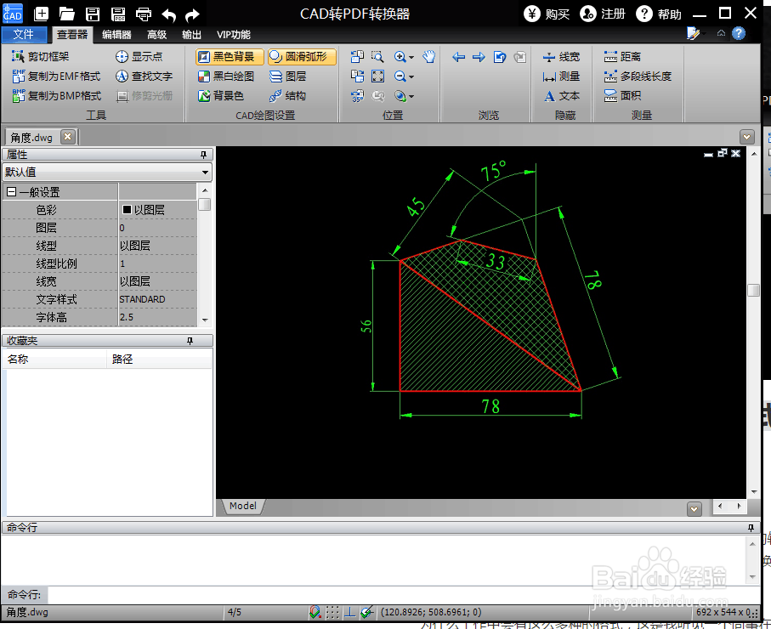Click the 购买 purchase button
The height and width of the screenshot is (629, 771).
547,14
